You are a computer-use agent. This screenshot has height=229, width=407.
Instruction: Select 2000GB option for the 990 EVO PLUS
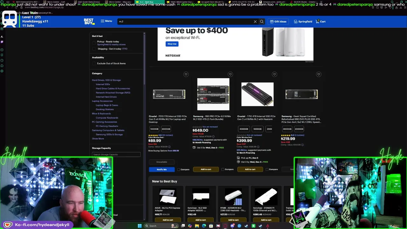coord(299,129)
